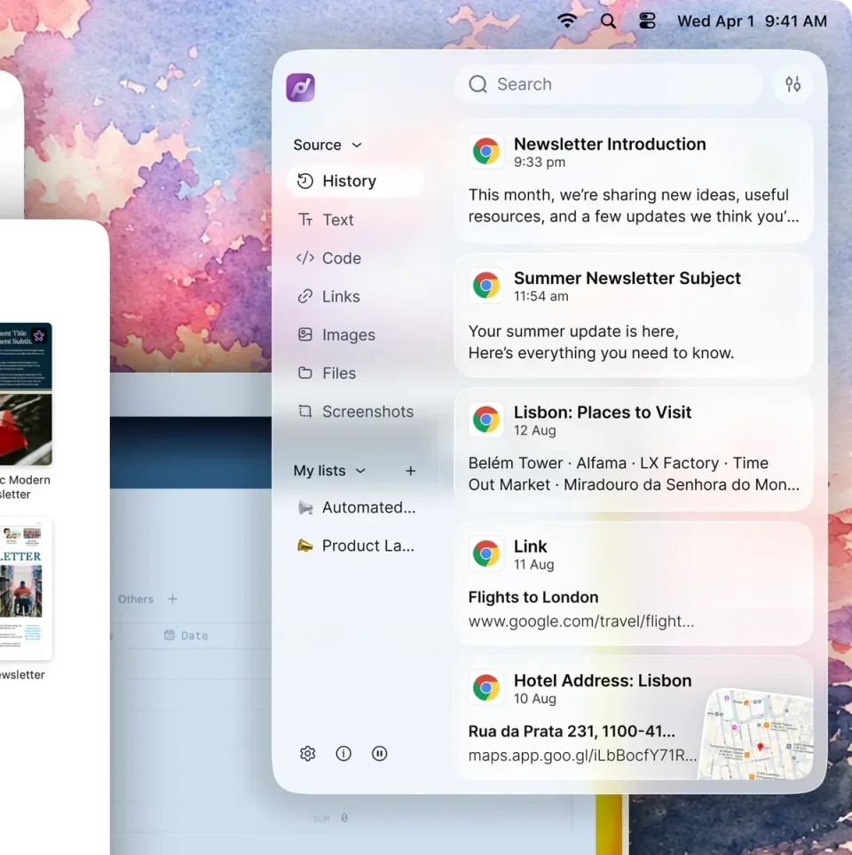
Task: Open the Modern newsletter template thumbnail
Action: pos(26,394)
